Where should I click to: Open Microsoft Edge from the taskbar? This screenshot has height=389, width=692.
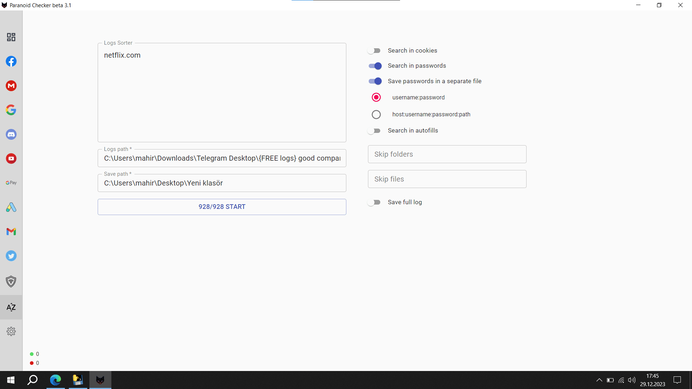(56, 380)
